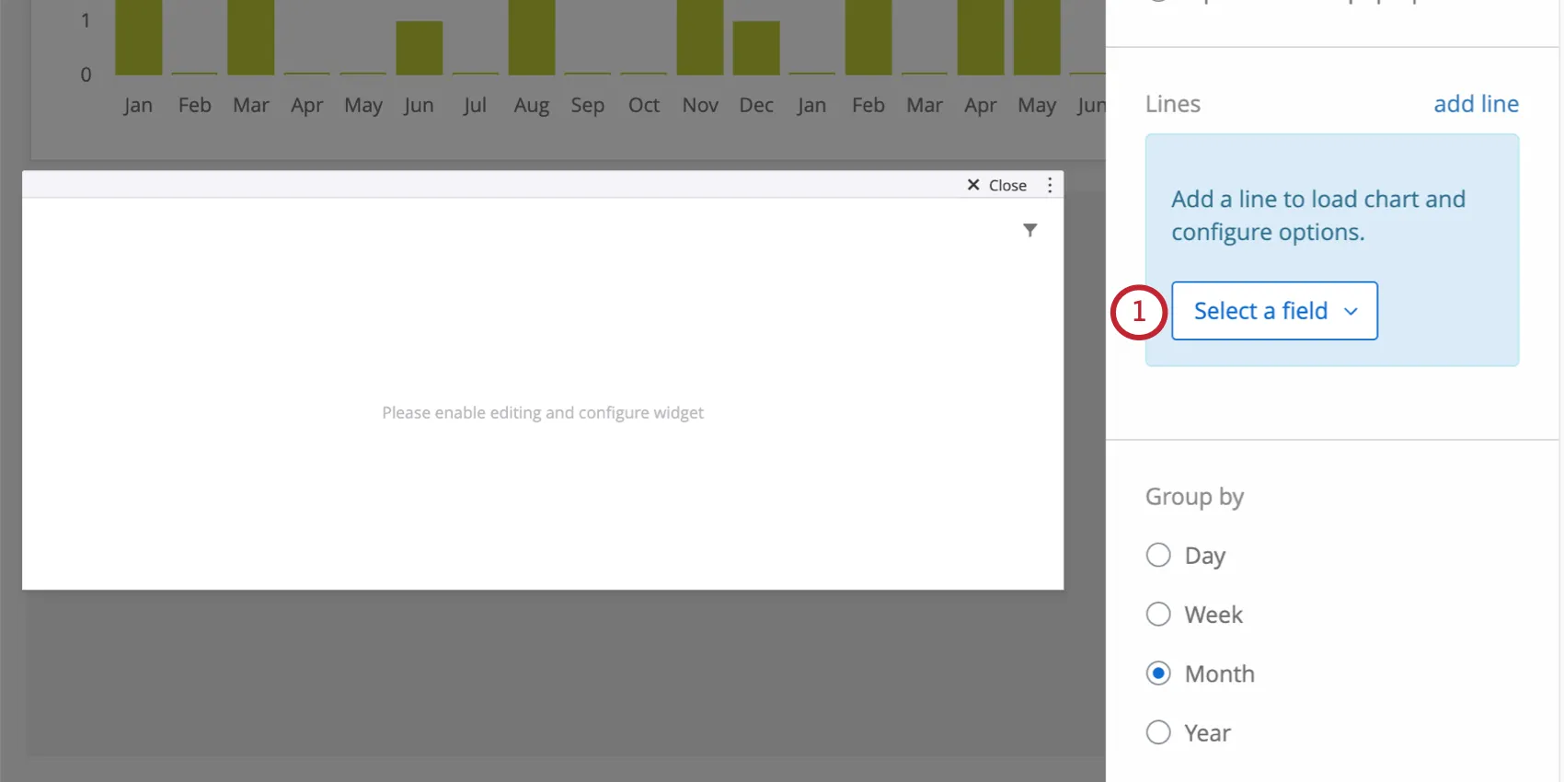
Task: Click the 'Dec' axis label on chart
Action: click(x=756, y=105)
